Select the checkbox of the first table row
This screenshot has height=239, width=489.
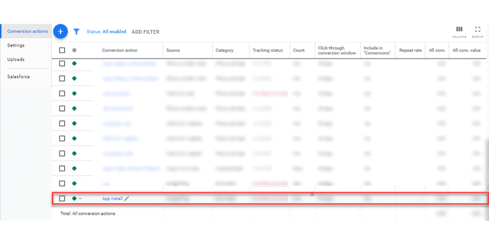pos(62,64)
